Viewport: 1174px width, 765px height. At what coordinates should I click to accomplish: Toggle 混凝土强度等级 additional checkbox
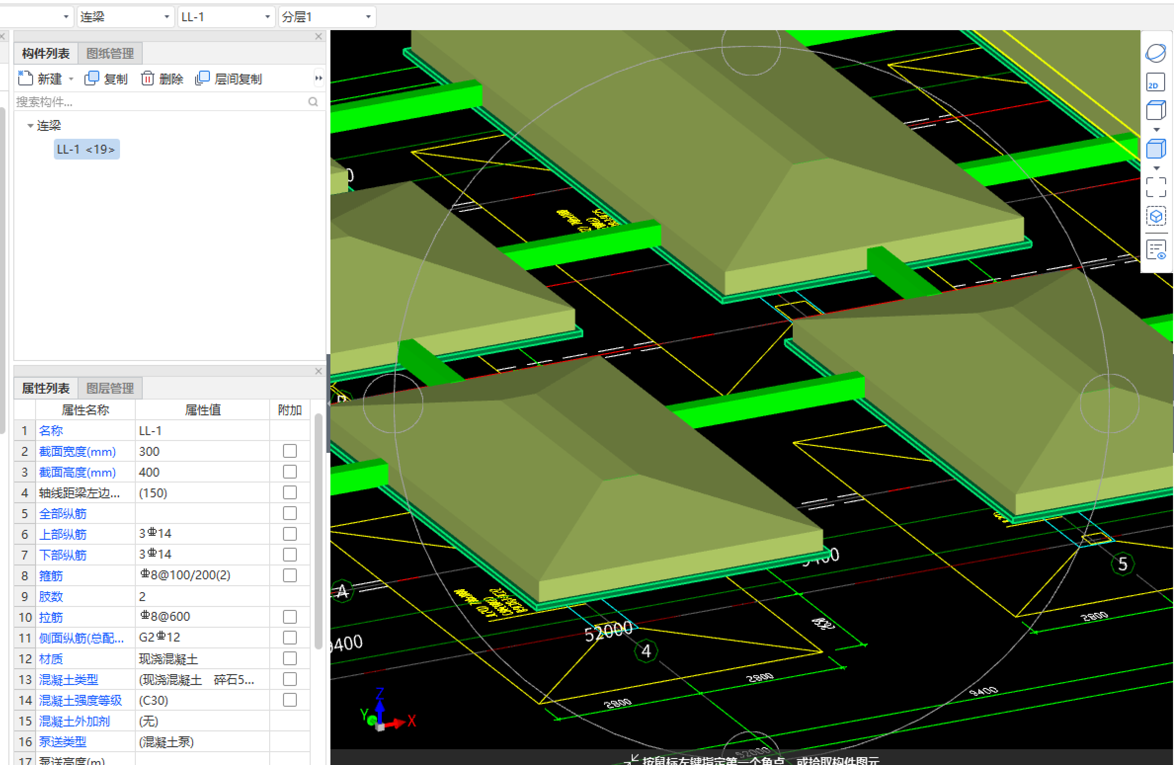click(x=290, y=700)
